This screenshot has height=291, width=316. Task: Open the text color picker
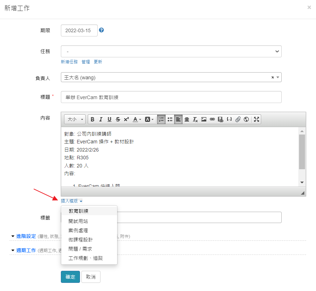click(137, 119)
